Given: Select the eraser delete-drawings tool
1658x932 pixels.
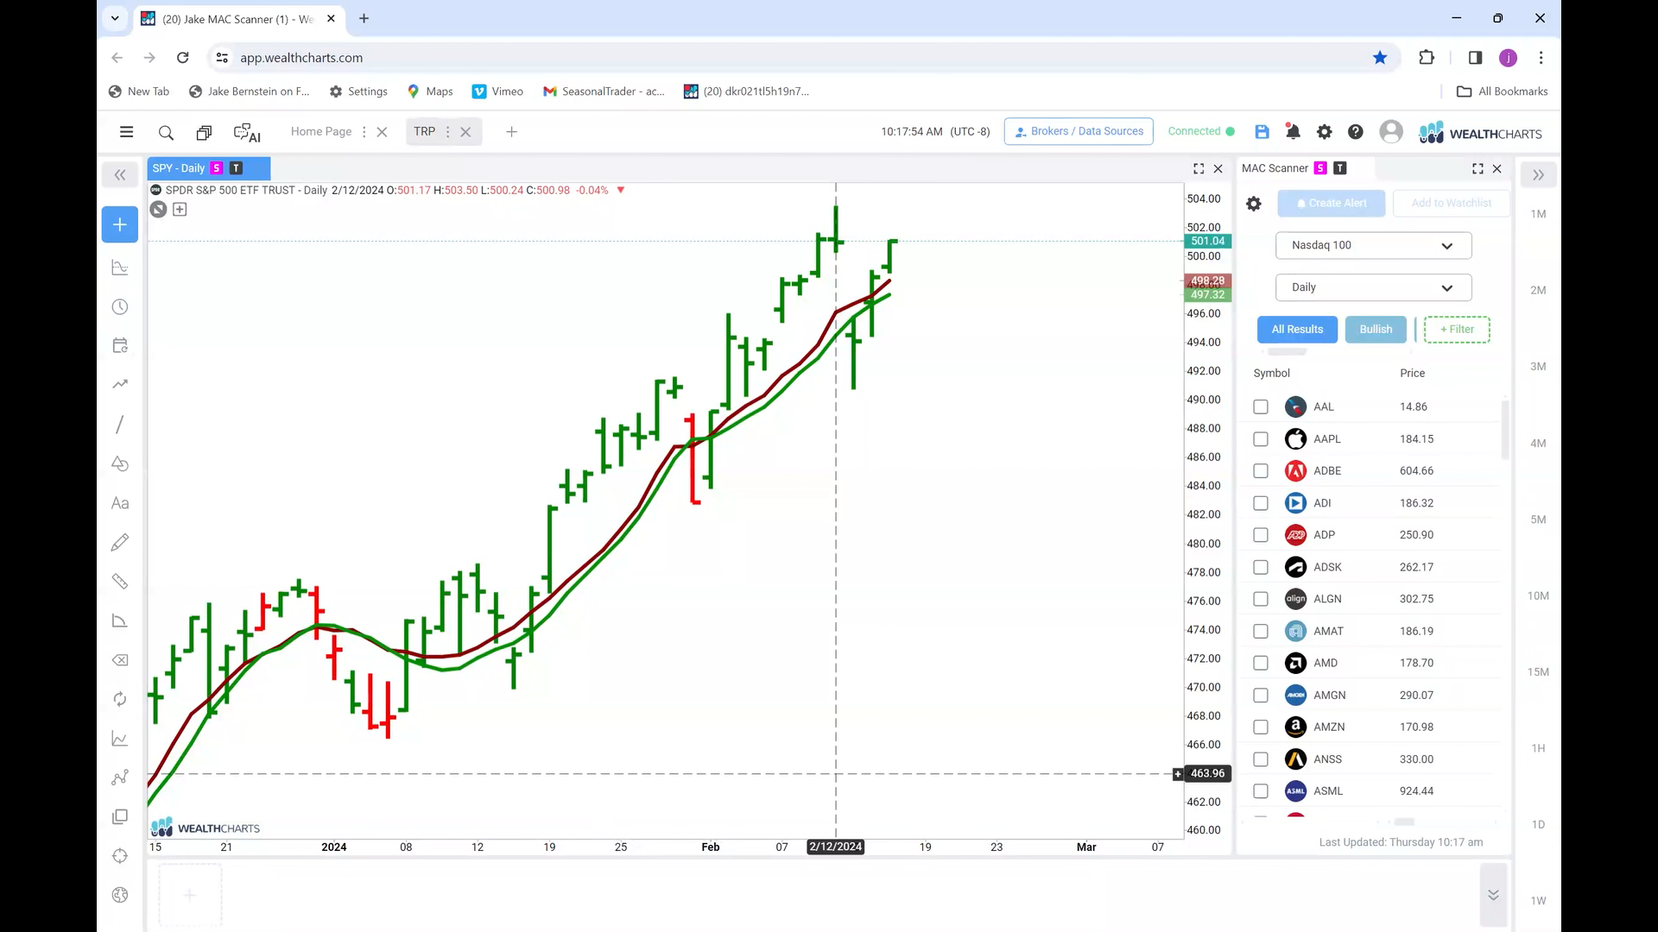Looking at the screenshot, I should pos(120,660).
